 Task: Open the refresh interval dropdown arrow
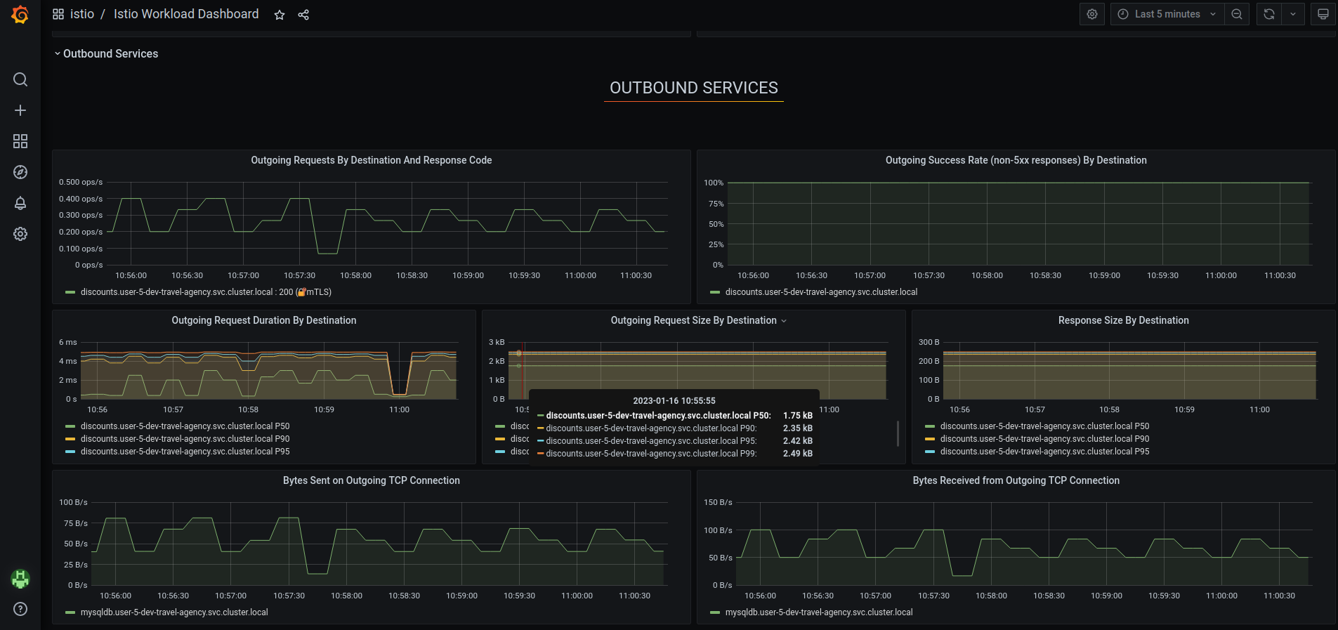point(1292,14)
